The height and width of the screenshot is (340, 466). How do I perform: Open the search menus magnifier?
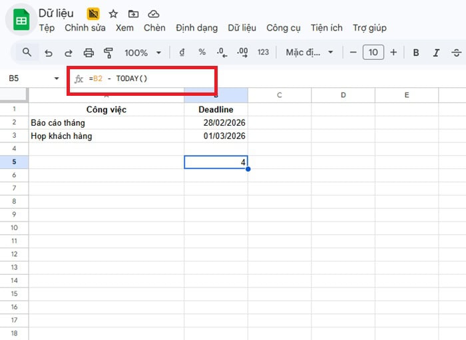(27, 52)
